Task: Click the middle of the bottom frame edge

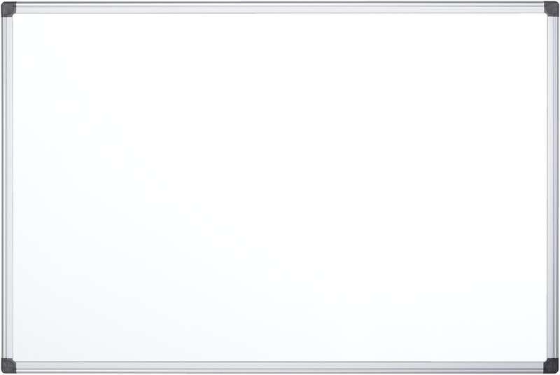Action: (x=280, y=367)
